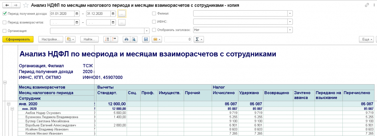Open the Филиал dropdown list
Viewport: 377px width, 136px height.
click(290, 14)
